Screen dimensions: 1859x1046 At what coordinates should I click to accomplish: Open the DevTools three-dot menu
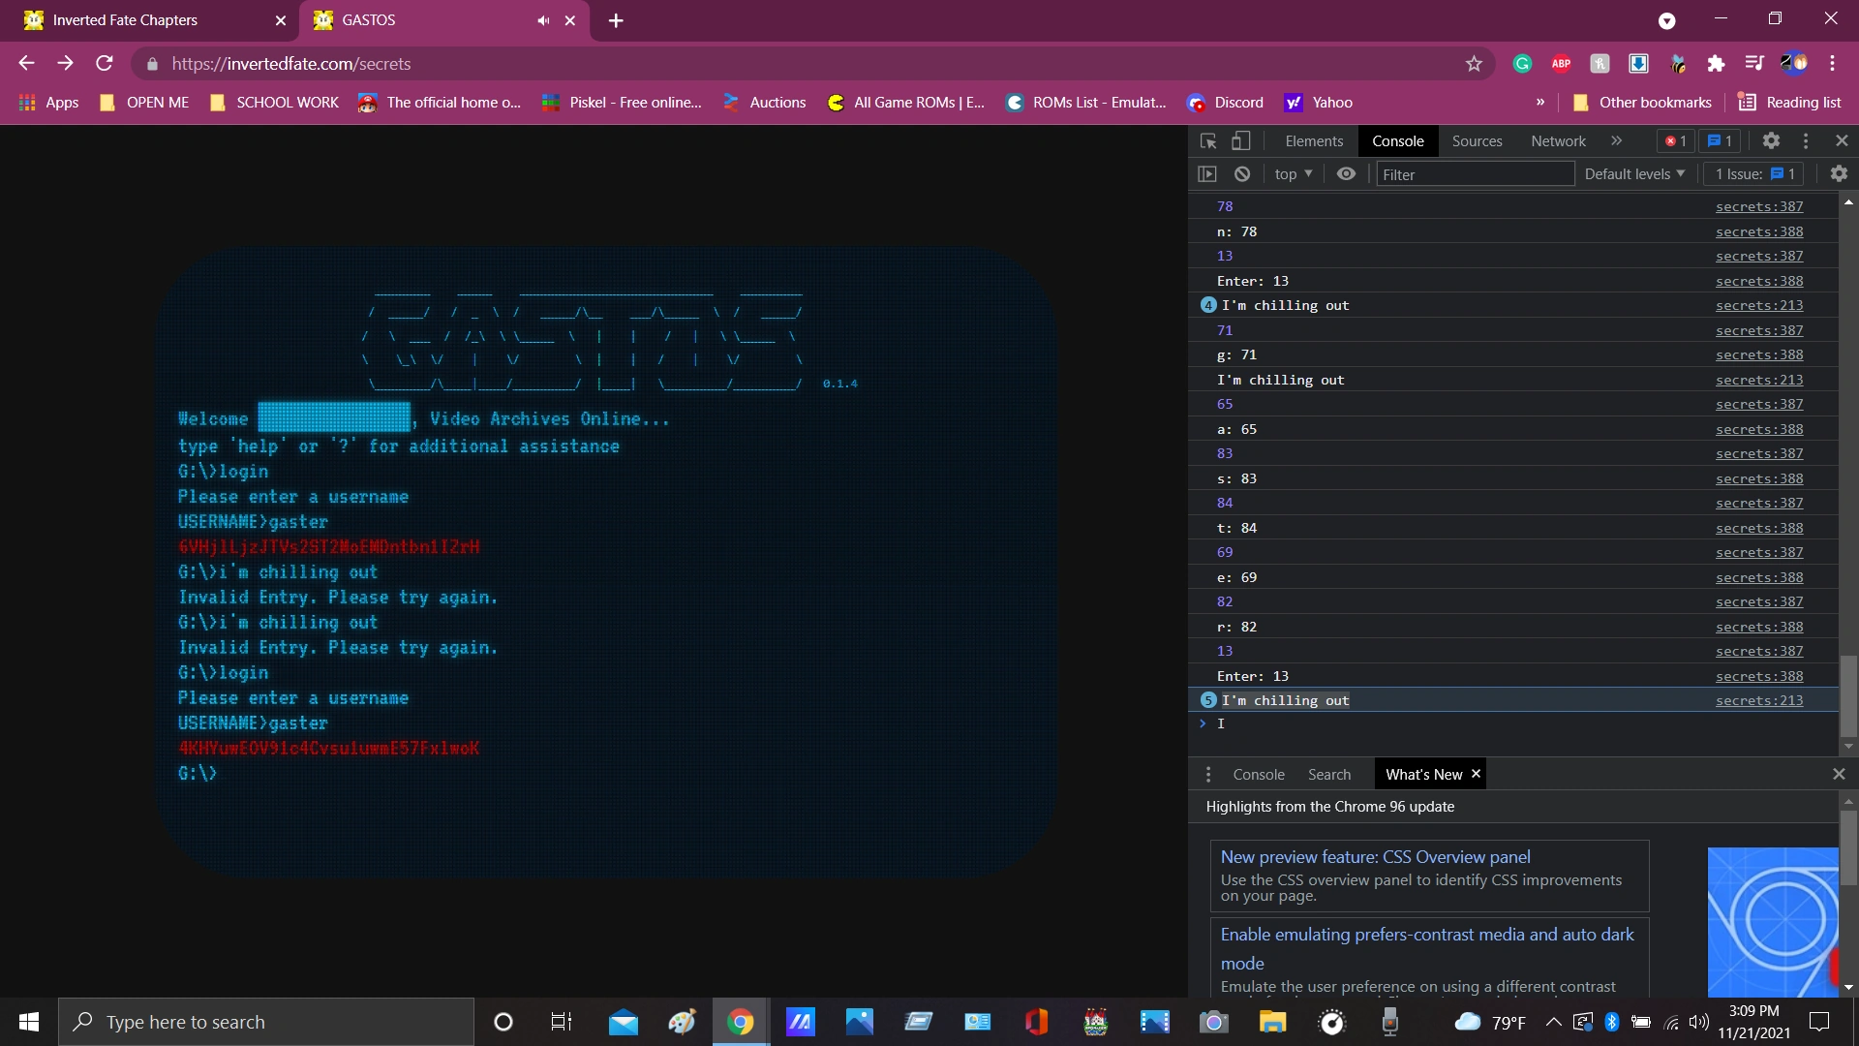click(x=1806, y=141)
